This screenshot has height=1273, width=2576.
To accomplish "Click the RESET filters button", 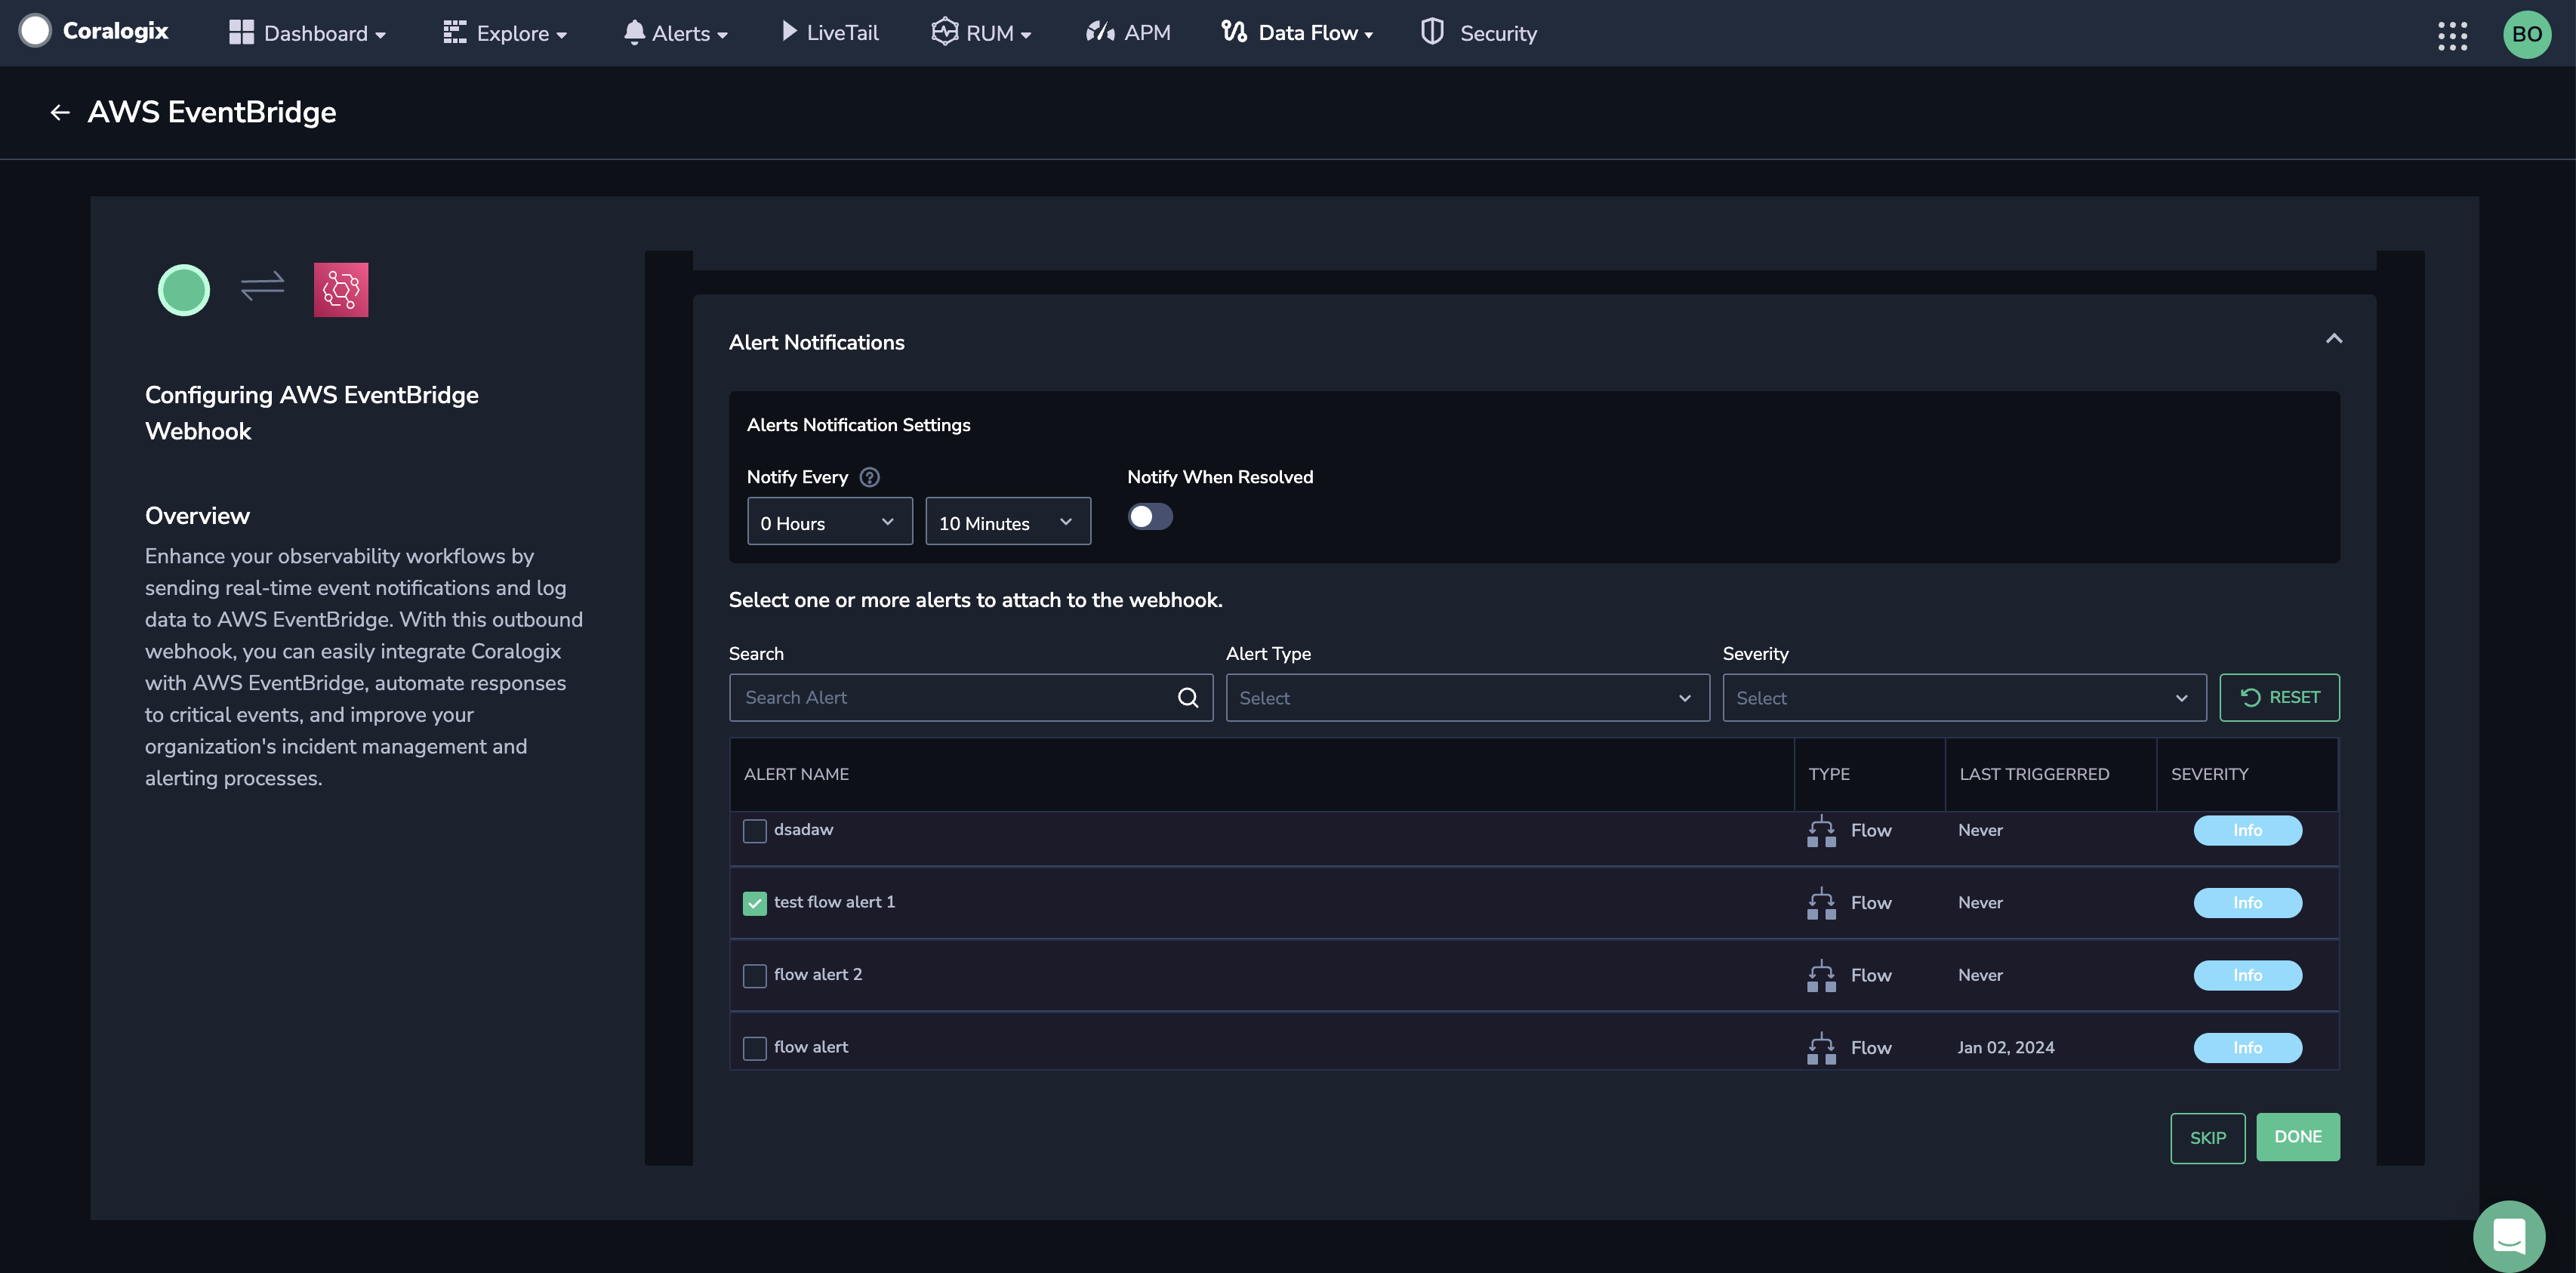I will click(2279, 697).
